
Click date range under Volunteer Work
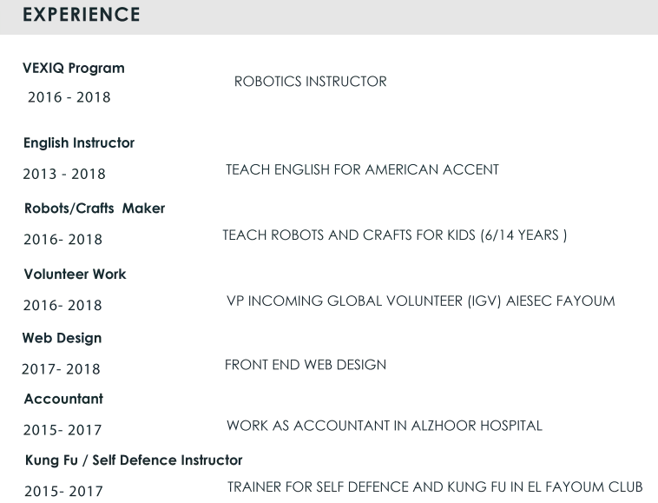point(63,306)
